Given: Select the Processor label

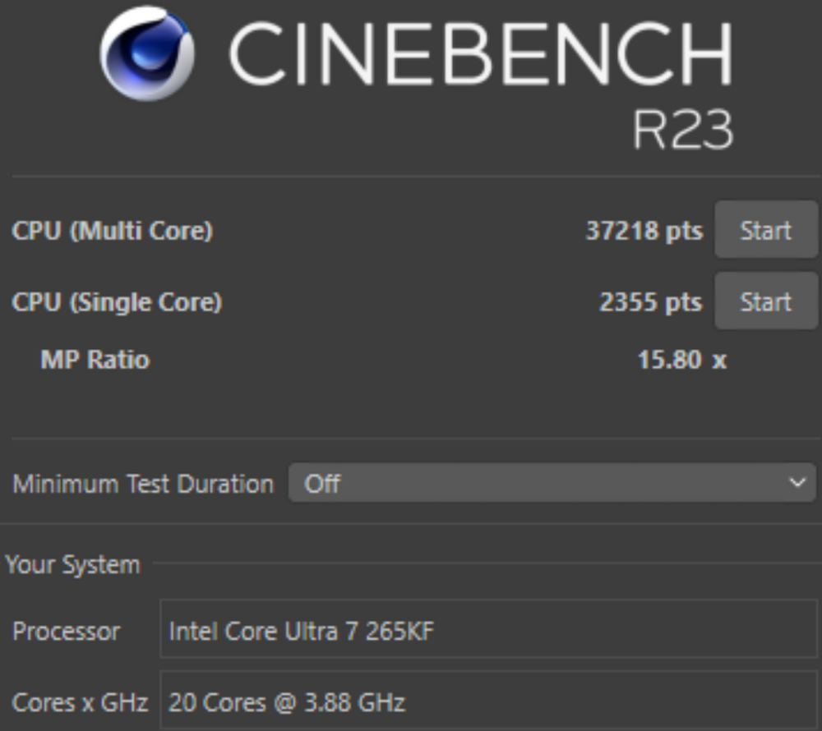Looking at the screenshot, I should pyautogui.click(x=67, y=631).
